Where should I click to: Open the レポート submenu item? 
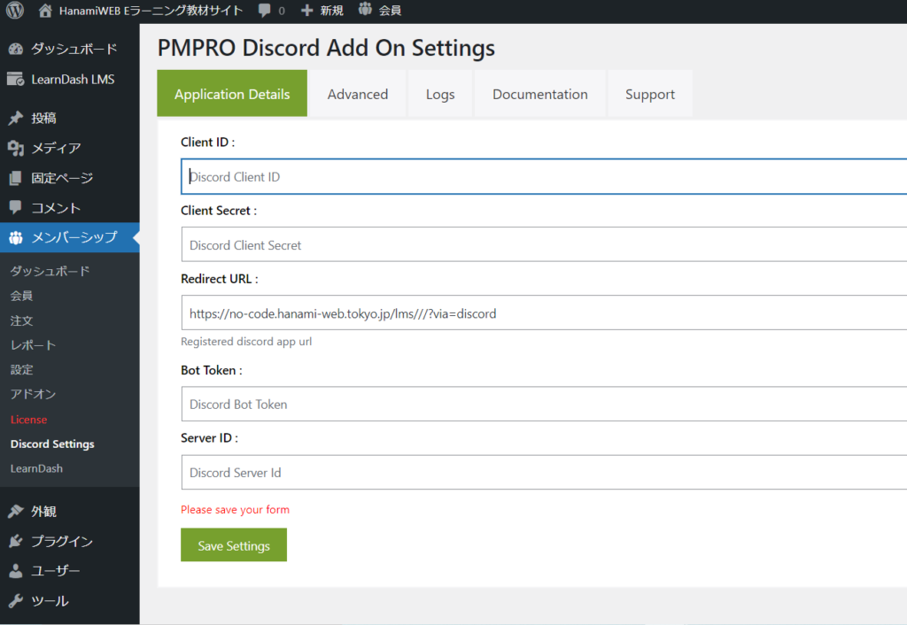[x=33, y=345]
